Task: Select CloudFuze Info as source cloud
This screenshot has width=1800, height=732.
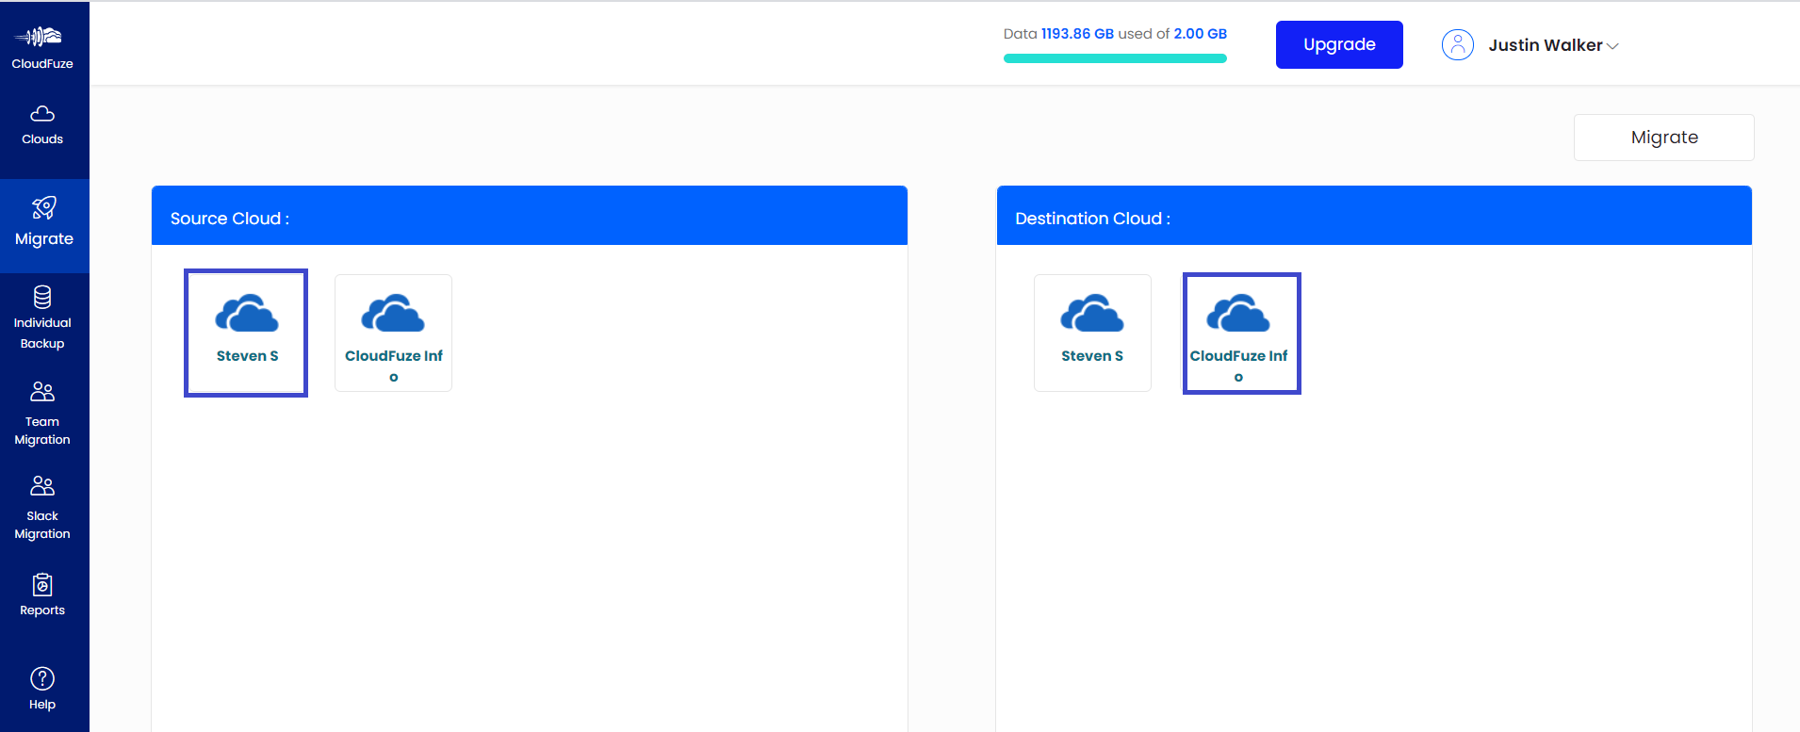Action: coord(393,333)
